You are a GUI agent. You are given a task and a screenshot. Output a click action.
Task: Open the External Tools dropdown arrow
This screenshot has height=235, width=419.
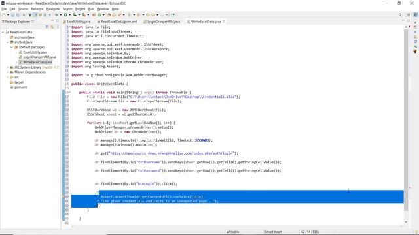click(x=88, y=15)
